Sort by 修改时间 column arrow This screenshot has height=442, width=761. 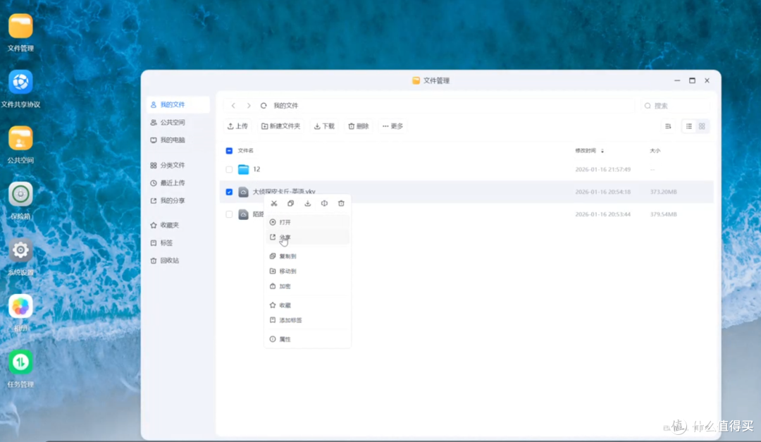click(x=602, y=151)
